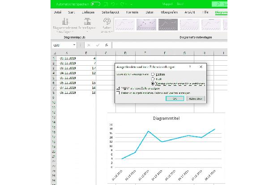Click the insert function fx icon
Screen dimensions: 278x185
[107, 45]
